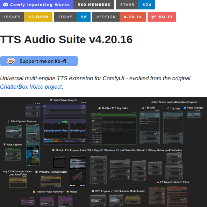Open the Comfy Inpainting Works Discord badge
207x207 pixels.
37,5
